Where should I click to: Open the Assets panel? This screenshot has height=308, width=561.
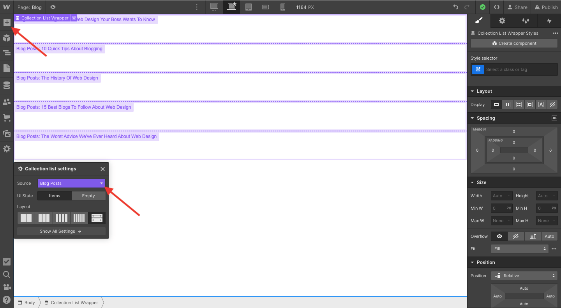[7, 133]
